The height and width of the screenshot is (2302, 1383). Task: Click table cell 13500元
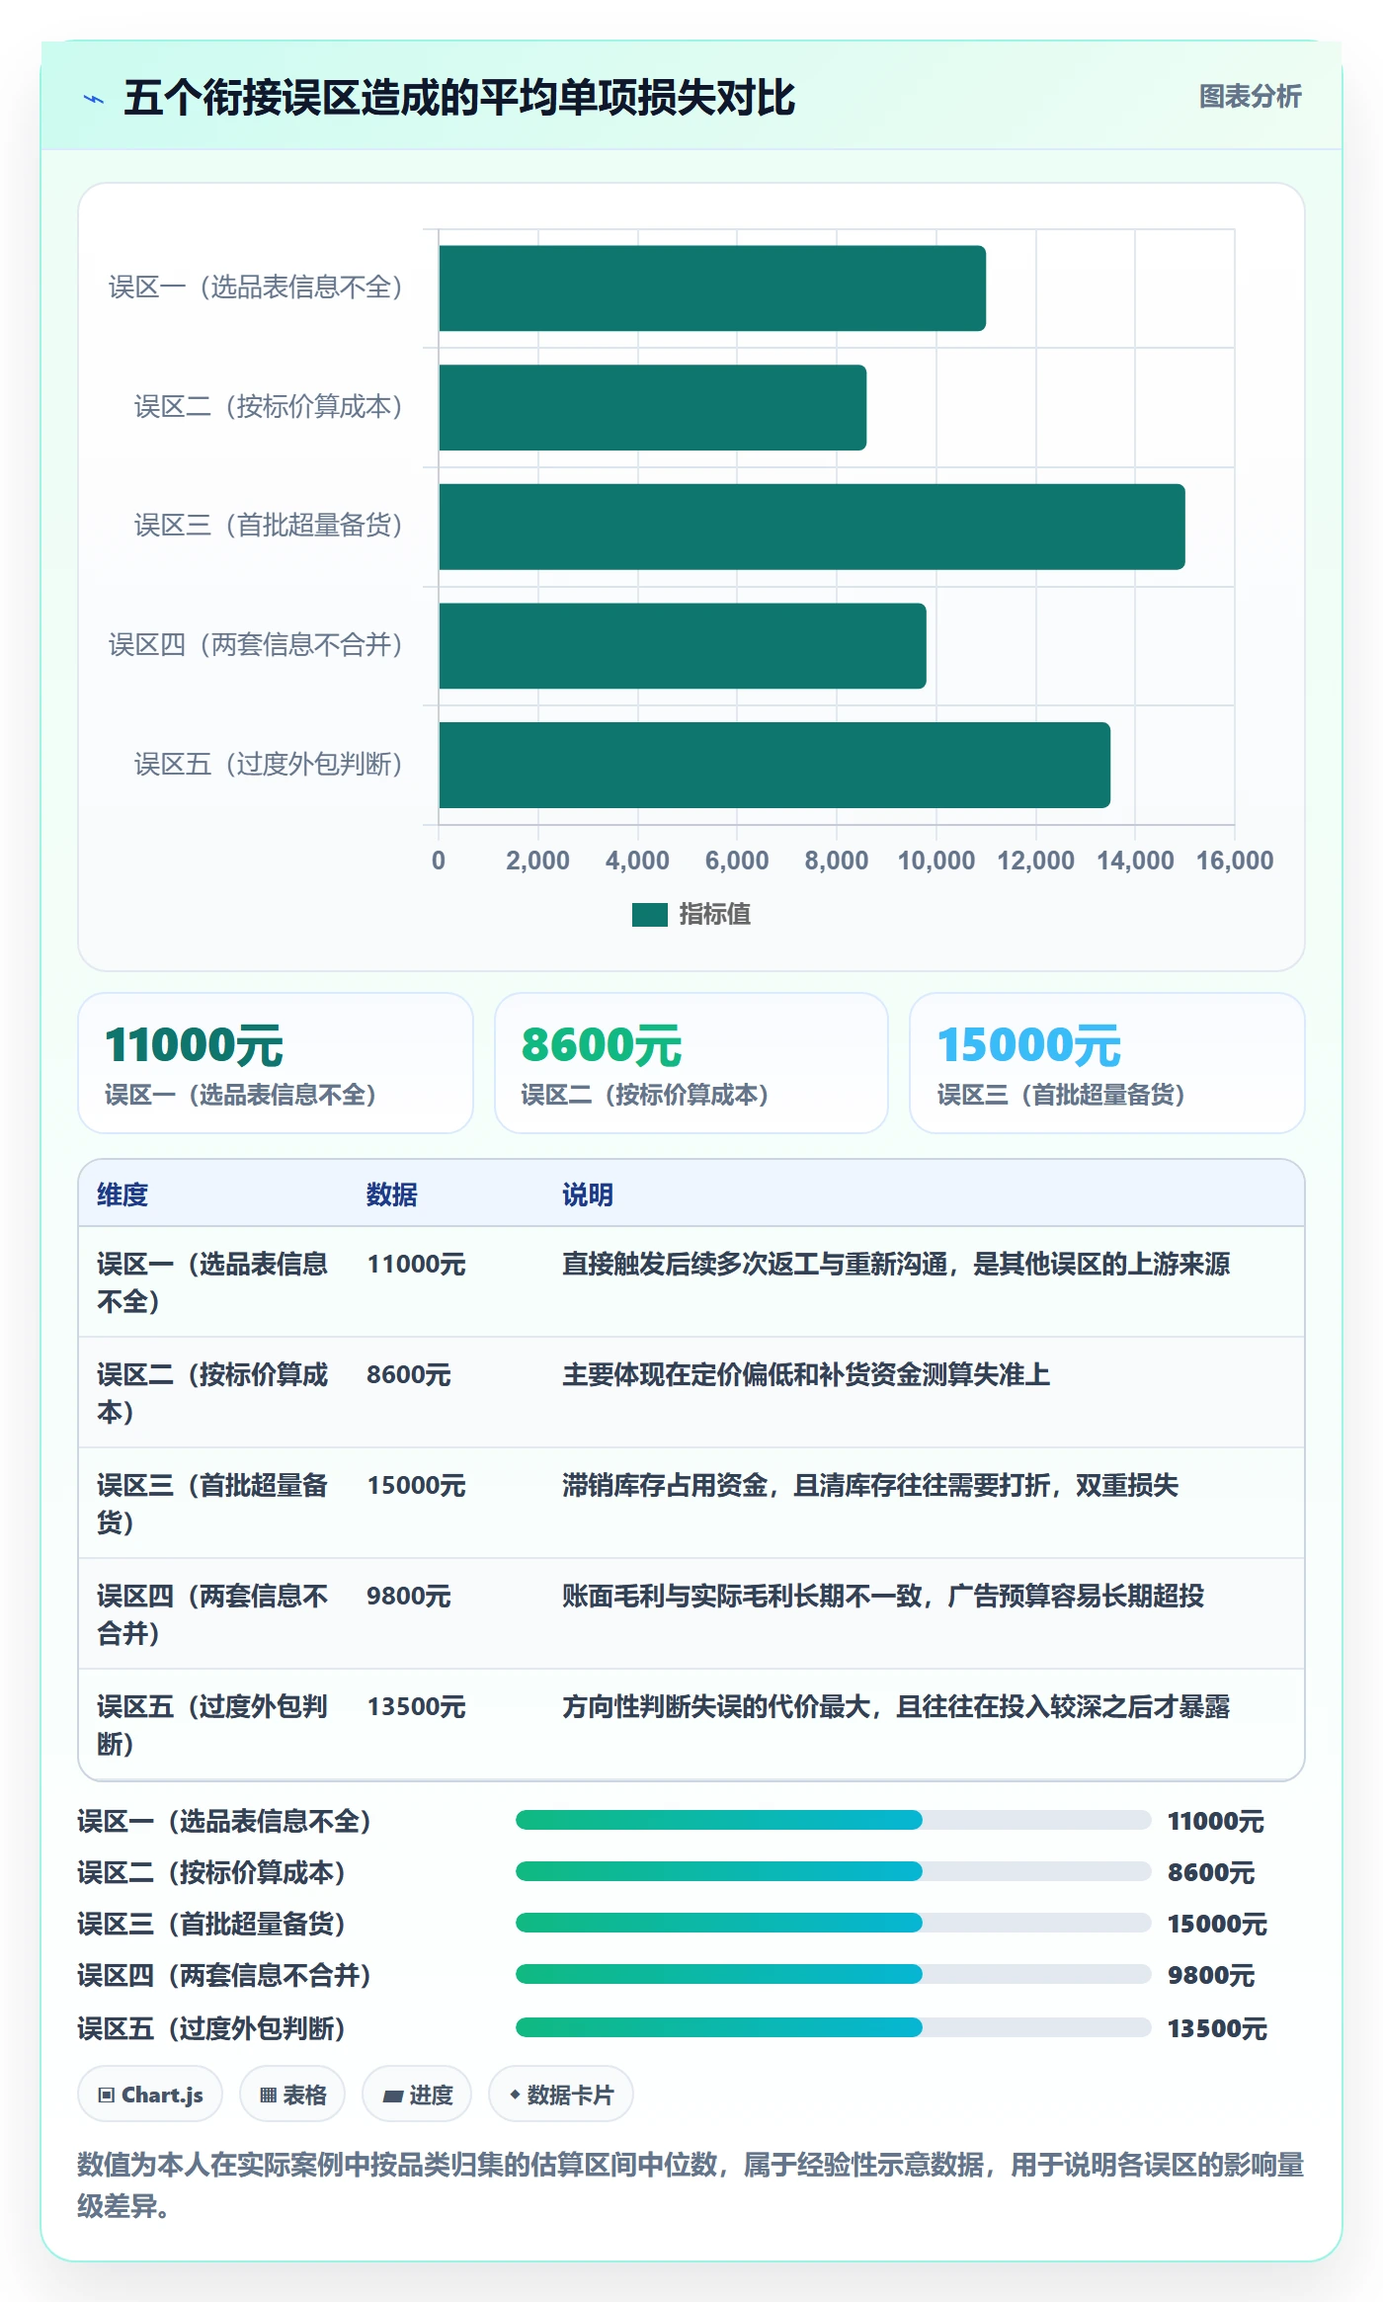pos(416,1707)
